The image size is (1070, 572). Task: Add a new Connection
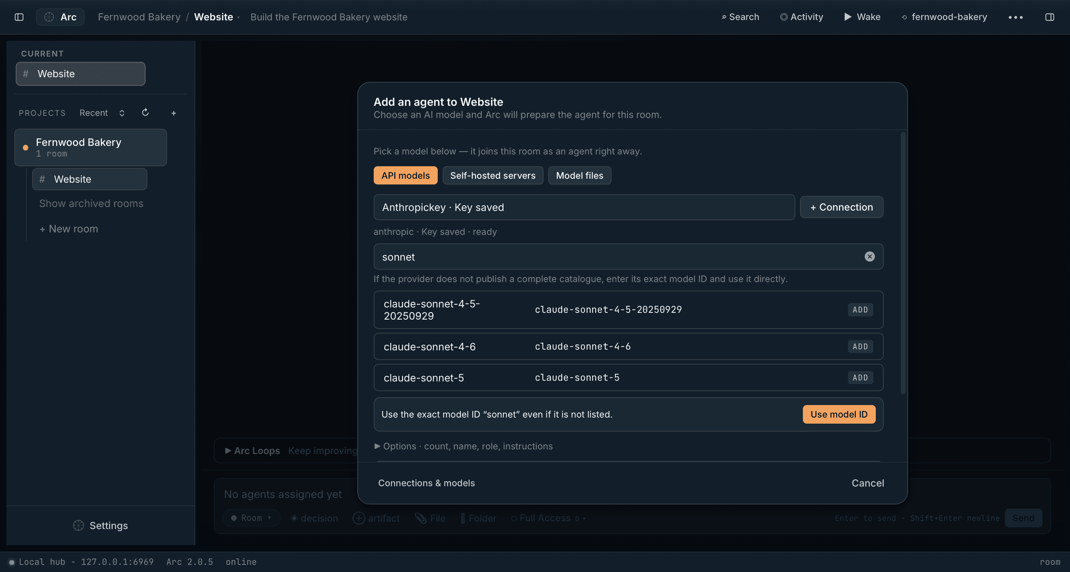pos(841,207)
